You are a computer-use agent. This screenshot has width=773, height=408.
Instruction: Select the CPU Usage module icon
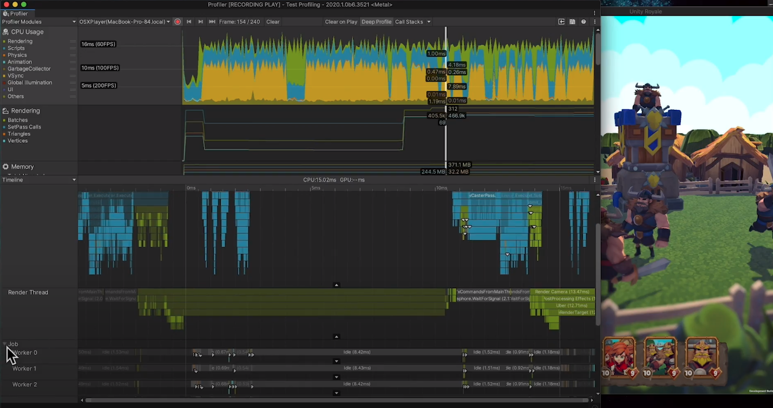pyautogui.click(x=6, y=32)
